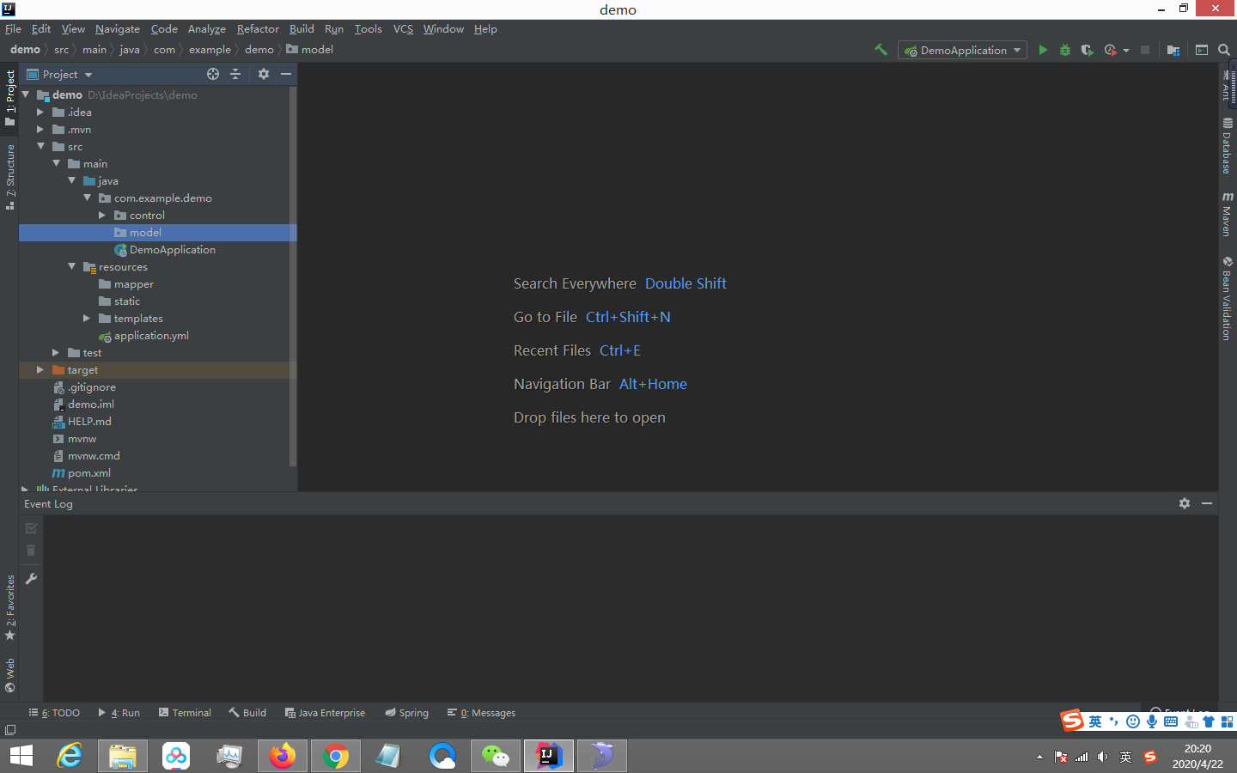Viewport: 1237px width, 773px height.
Task: Open the 0: Messages tool tab
Action: (x=481, y=713)
